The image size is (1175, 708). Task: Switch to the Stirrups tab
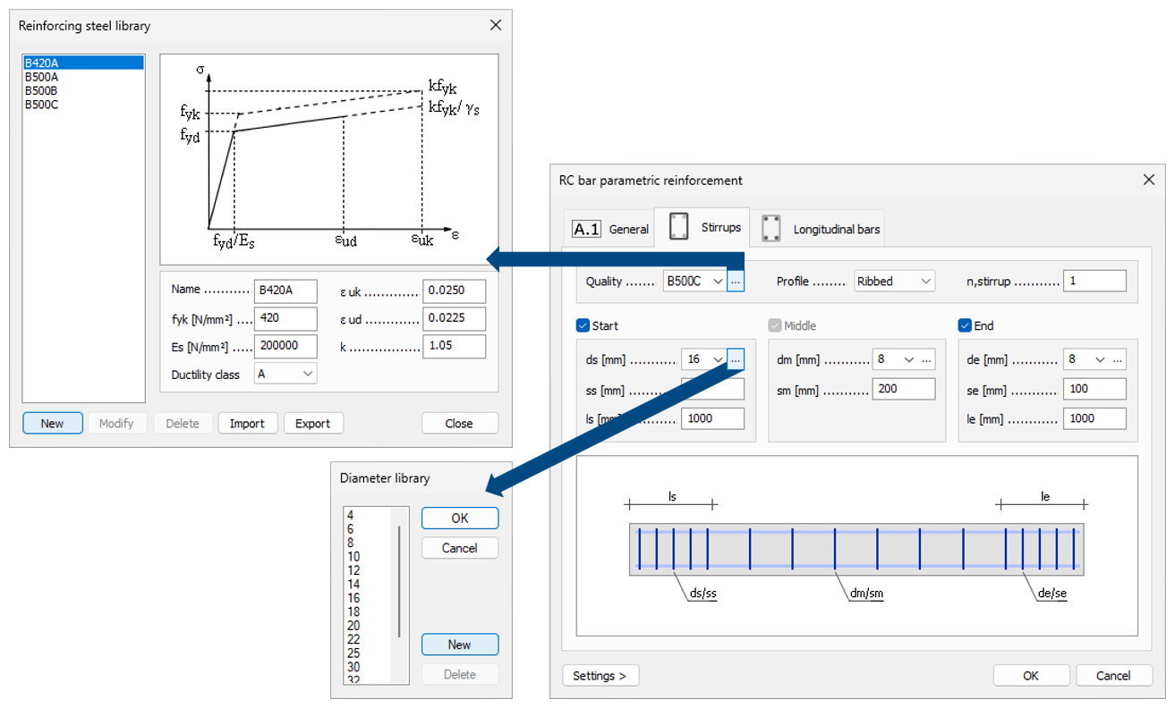tap(702, 227)
